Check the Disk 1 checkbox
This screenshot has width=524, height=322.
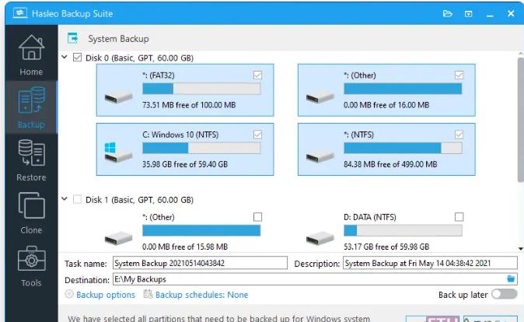(x=77, y=199)
